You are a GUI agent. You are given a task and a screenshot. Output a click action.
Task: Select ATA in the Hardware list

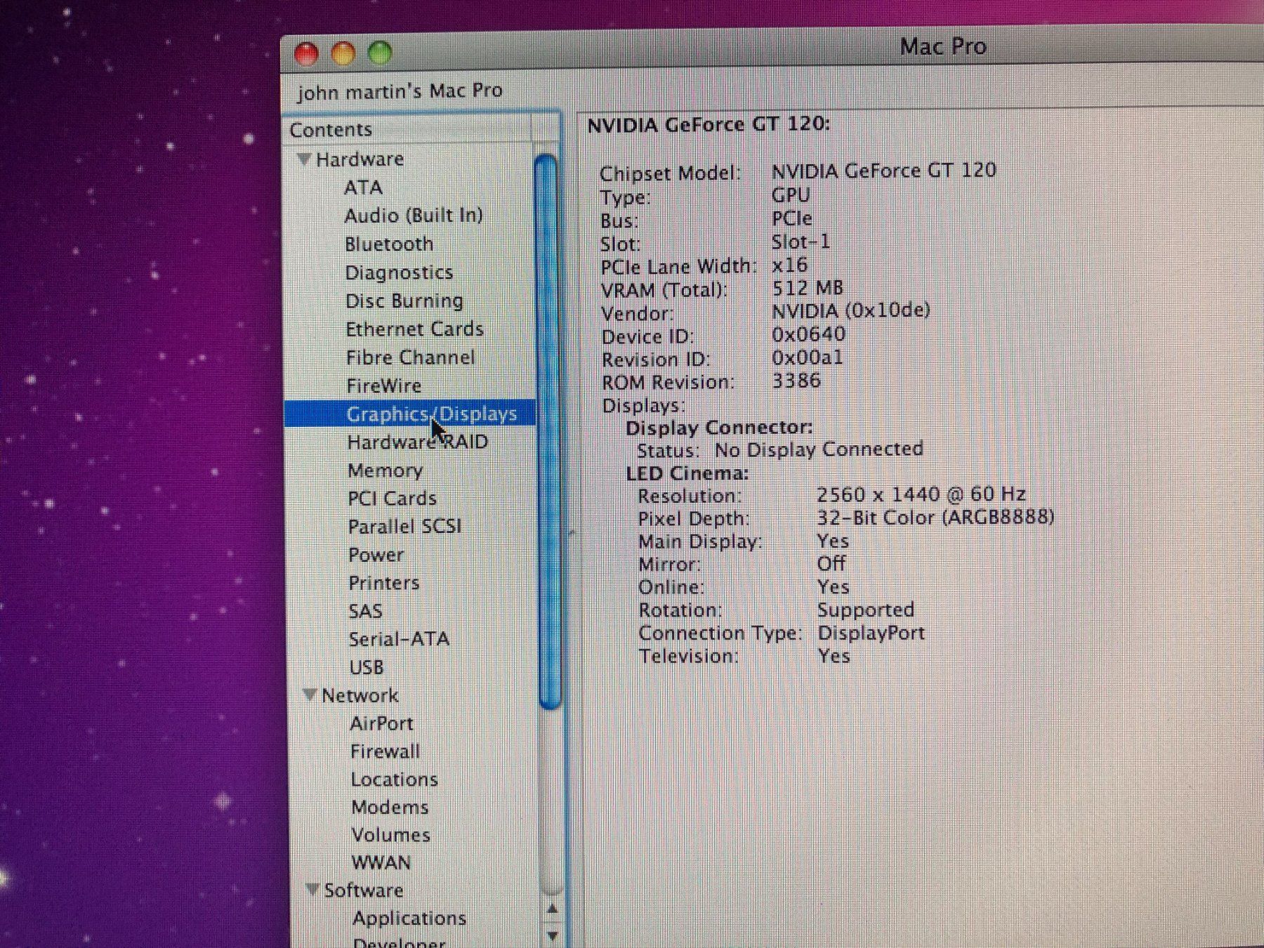tap(363, 187)
